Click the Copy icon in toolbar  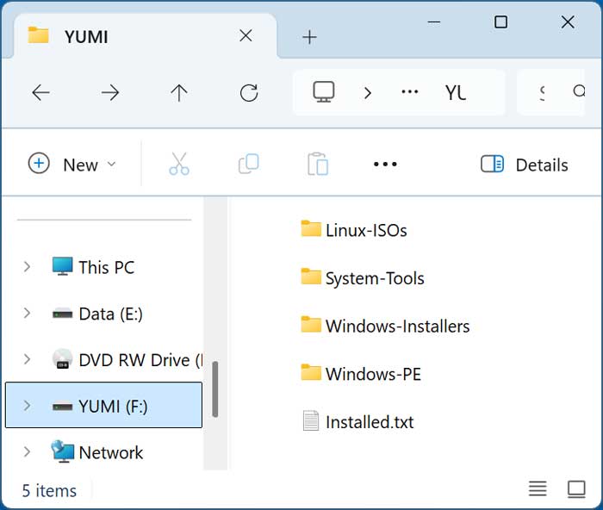[x=249, y=165]
